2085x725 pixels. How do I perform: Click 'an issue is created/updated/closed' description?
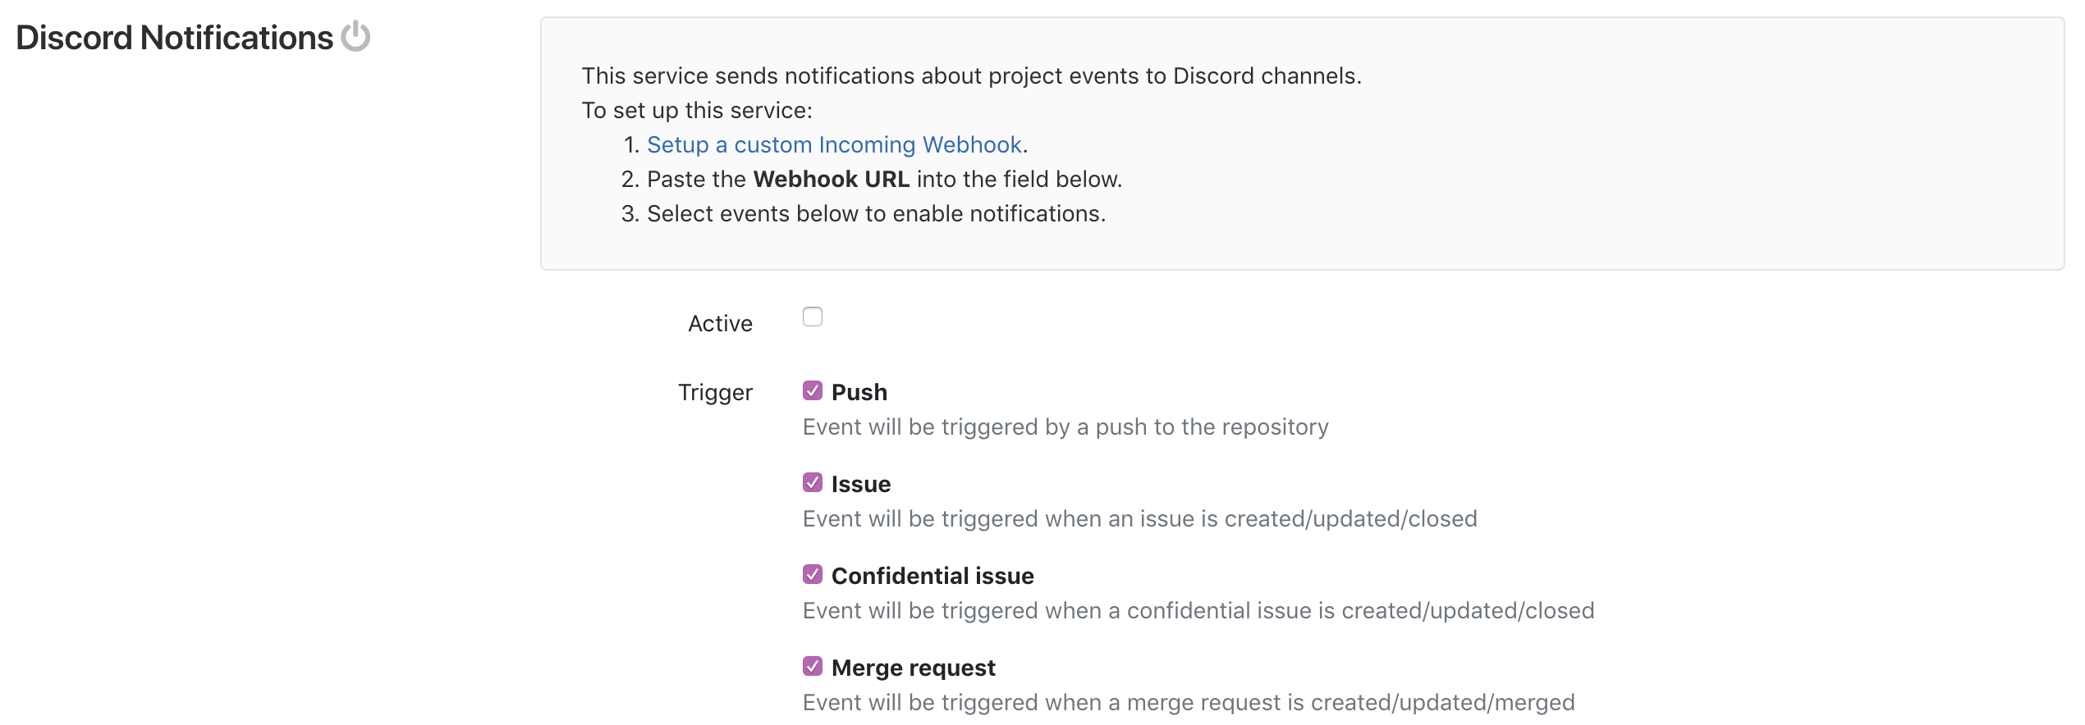tap(1140, 518)
